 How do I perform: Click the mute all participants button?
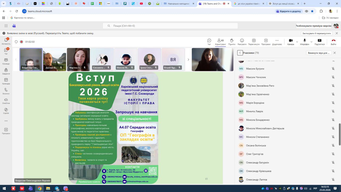[319, 53]
